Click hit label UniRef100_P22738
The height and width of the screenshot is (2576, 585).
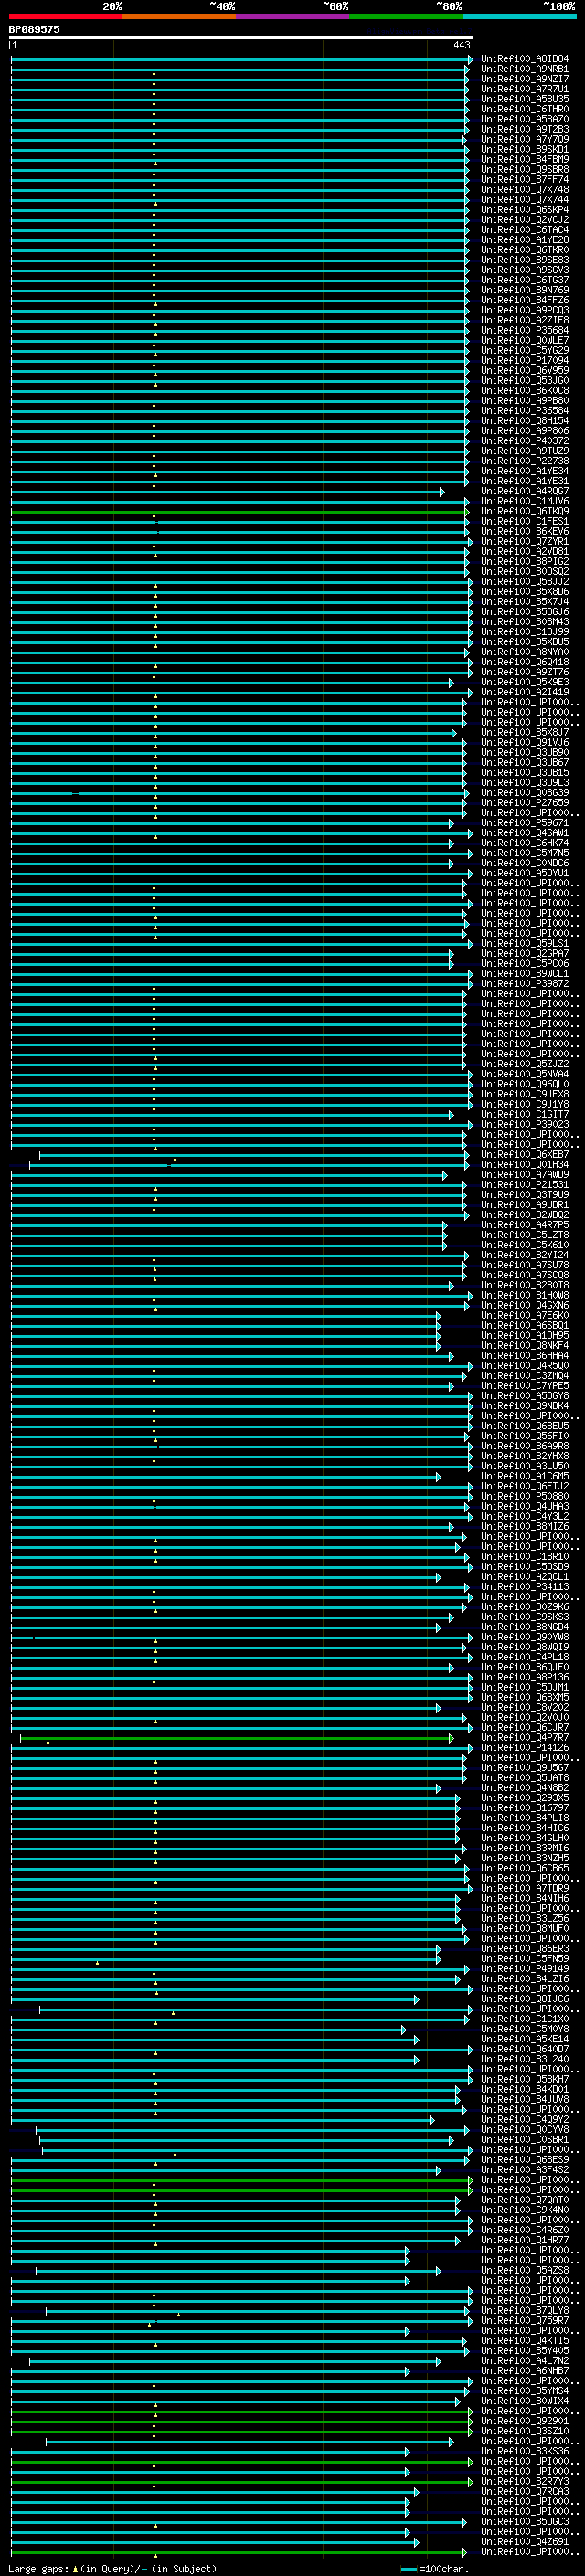click(524, 461)
